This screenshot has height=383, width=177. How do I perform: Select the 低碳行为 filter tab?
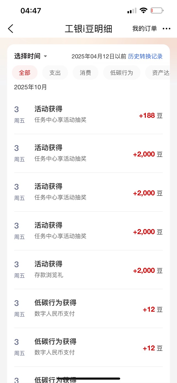(122, 73)
